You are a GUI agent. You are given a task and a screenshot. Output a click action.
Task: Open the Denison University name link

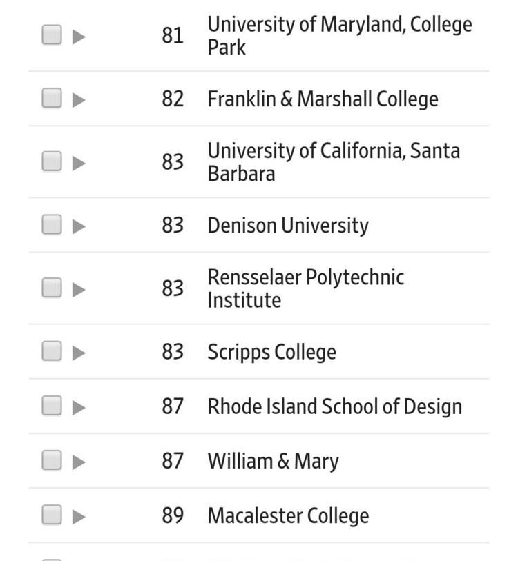tap(287, 226)
